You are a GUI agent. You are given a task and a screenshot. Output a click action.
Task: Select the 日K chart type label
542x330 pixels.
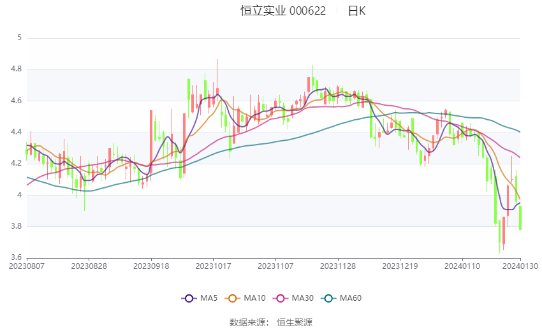point(356,11)
